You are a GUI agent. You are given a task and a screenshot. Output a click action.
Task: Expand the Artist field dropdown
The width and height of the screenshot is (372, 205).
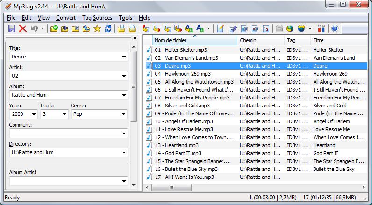point(124,76)
